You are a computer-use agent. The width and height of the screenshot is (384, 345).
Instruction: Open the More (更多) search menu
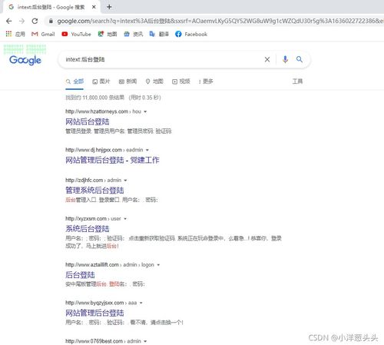[x=206, y=81]
